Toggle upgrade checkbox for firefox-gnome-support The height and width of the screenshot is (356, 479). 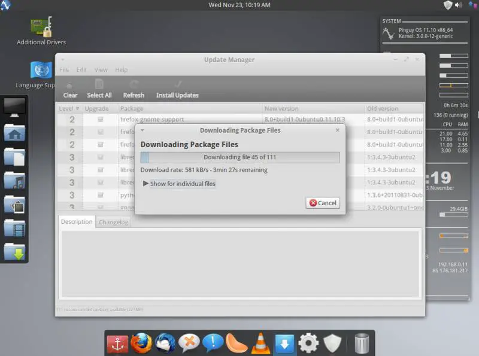(101, 120)
